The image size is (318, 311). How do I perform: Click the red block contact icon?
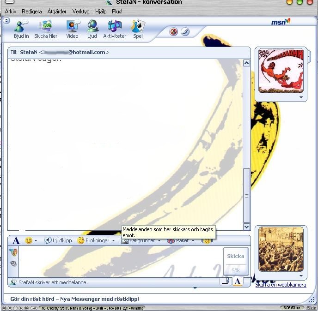click(174, 32)
